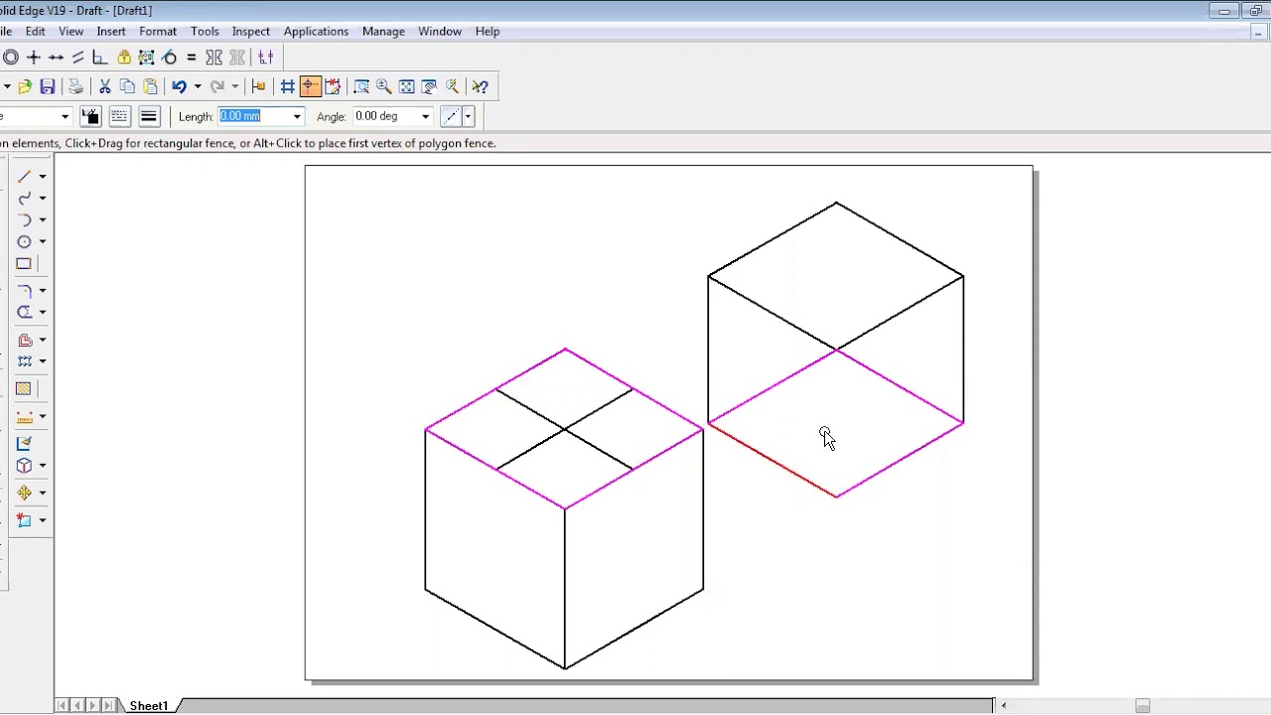Expand the Line tool flyout arrow

click(x=42, y=177)
